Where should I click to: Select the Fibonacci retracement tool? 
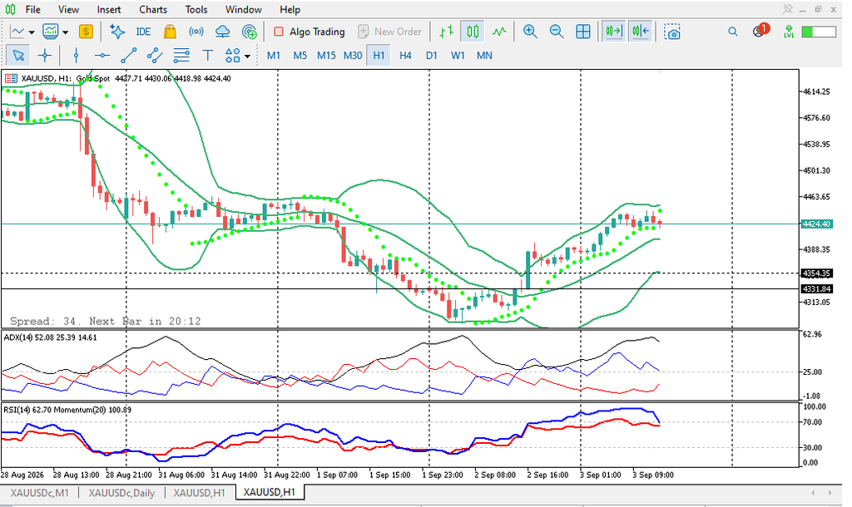click(x=181, y=56)
